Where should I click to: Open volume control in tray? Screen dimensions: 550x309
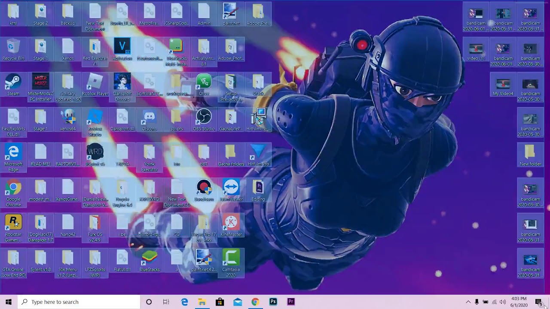[x=503, y=302]
